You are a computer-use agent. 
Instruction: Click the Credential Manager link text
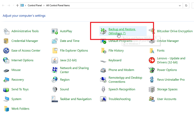click(25, 41)
